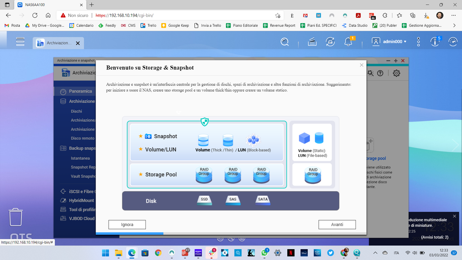Open the QTS search magnifier

point(285,42)
